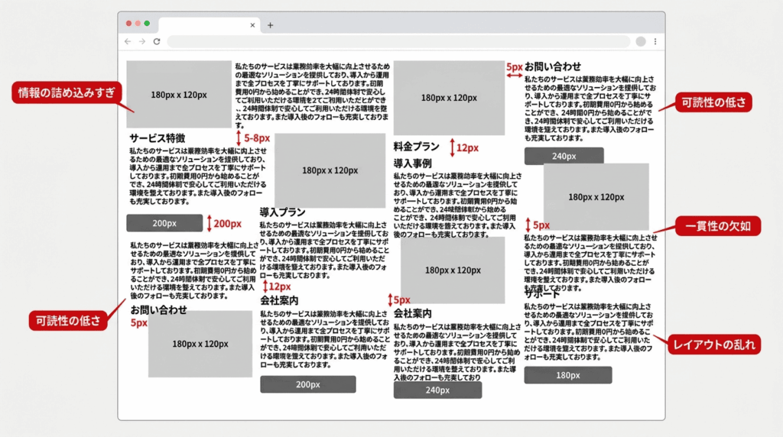783x437 pixels.
Task: Select the レイアウトの乱れ callout label
Action: click(713, 345)
